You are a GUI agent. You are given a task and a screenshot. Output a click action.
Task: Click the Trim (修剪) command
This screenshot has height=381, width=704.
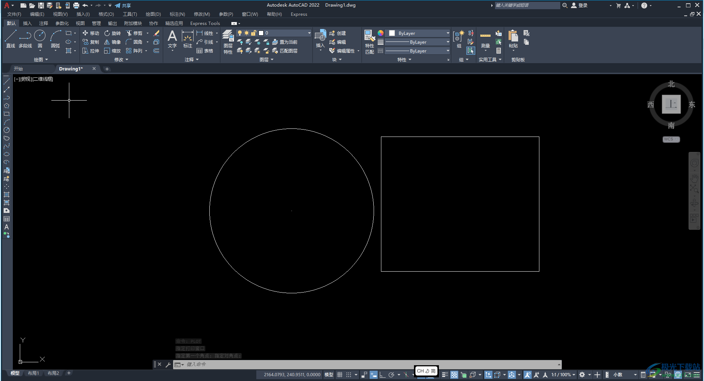(134, 33)
